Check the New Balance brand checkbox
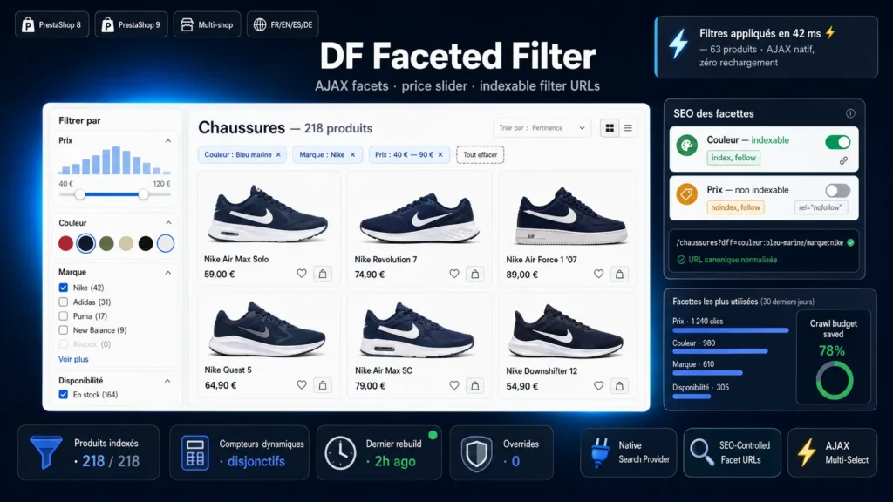This screenshot has width=893, height=502. coord(63,330)
